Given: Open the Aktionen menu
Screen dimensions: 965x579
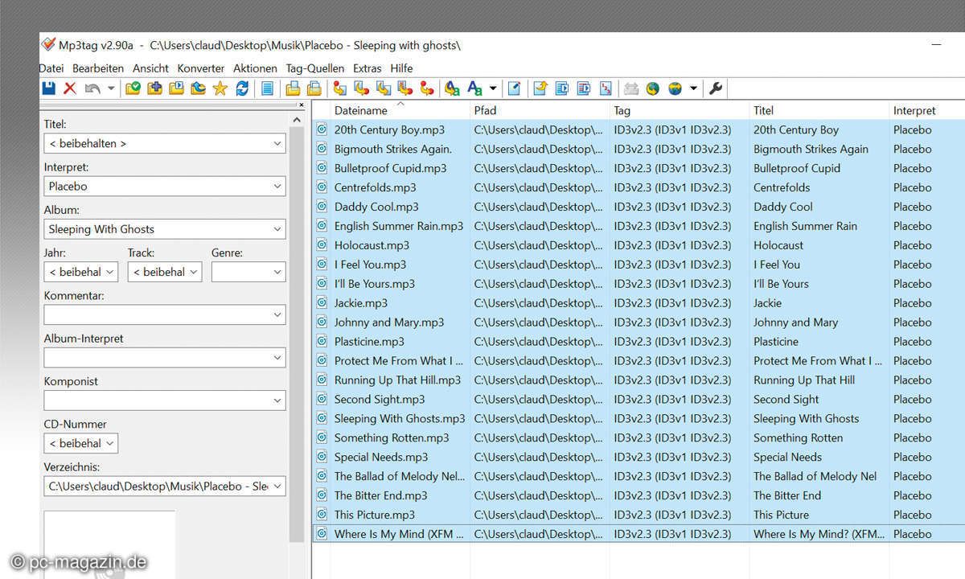Looking at the screenshot, I should tap(255, 68).
